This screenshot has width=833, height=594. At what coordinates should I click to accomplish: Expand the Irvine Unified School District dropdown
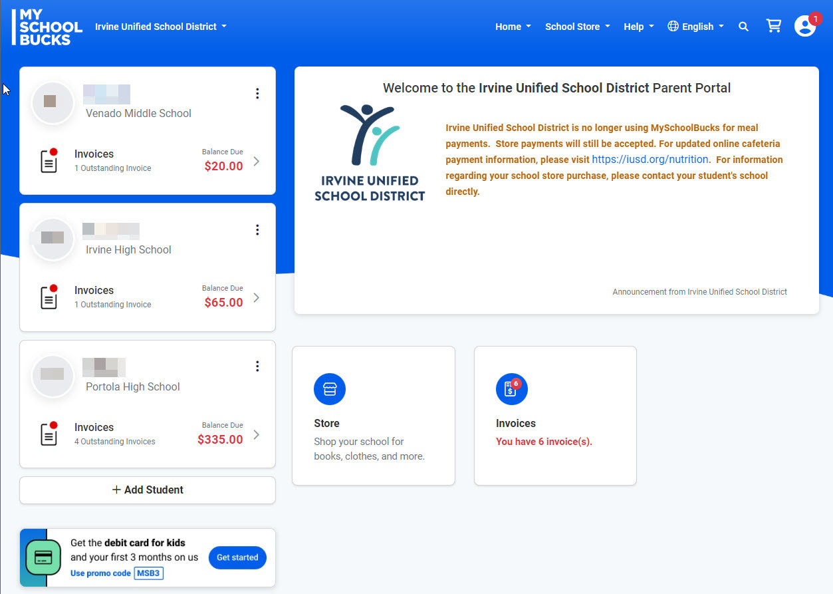coord(161,27)
